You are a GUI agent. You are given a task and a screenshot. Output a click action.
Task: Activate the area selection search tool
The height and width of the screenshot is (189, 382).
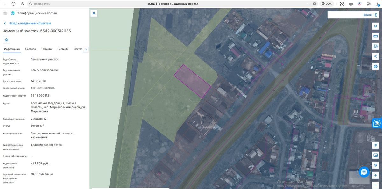[x=376, y=46]
